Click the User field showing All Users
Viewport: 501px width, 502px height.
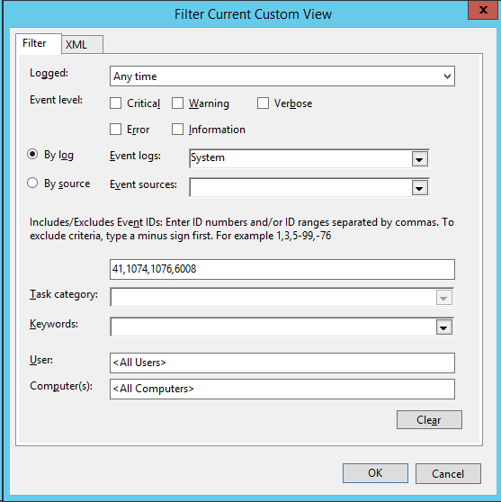[282, 363]
